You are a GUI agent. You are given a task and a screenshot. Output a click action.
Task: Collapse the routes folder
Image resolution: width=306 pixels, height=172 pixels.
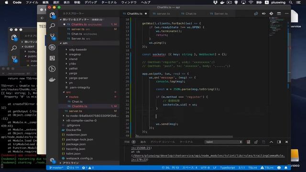[74, 97]
